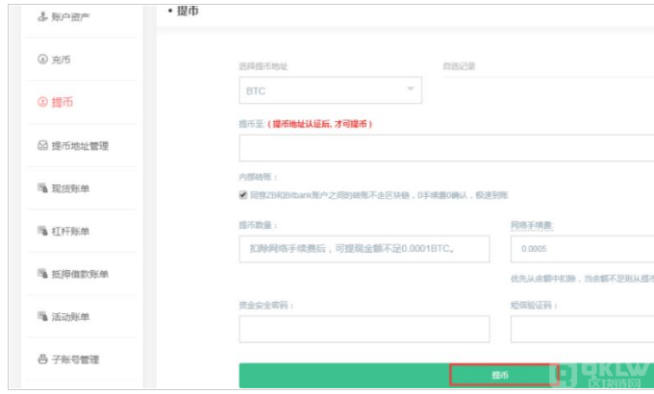
Task: Open 现货账单 in sidebar
Action: [70, 188]
